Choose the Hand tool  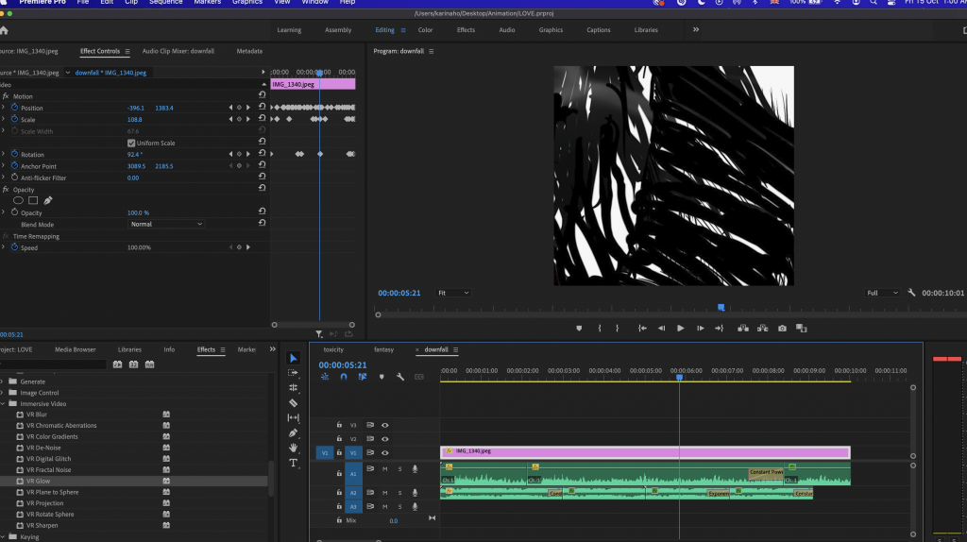pyautogui.click(x=293, y=448)
